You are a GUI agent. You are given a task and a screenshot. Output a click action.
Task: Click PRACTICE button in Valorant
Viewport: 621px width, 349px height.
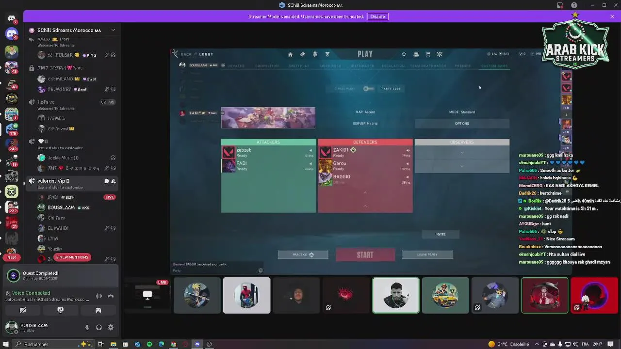tap(303, 254)
